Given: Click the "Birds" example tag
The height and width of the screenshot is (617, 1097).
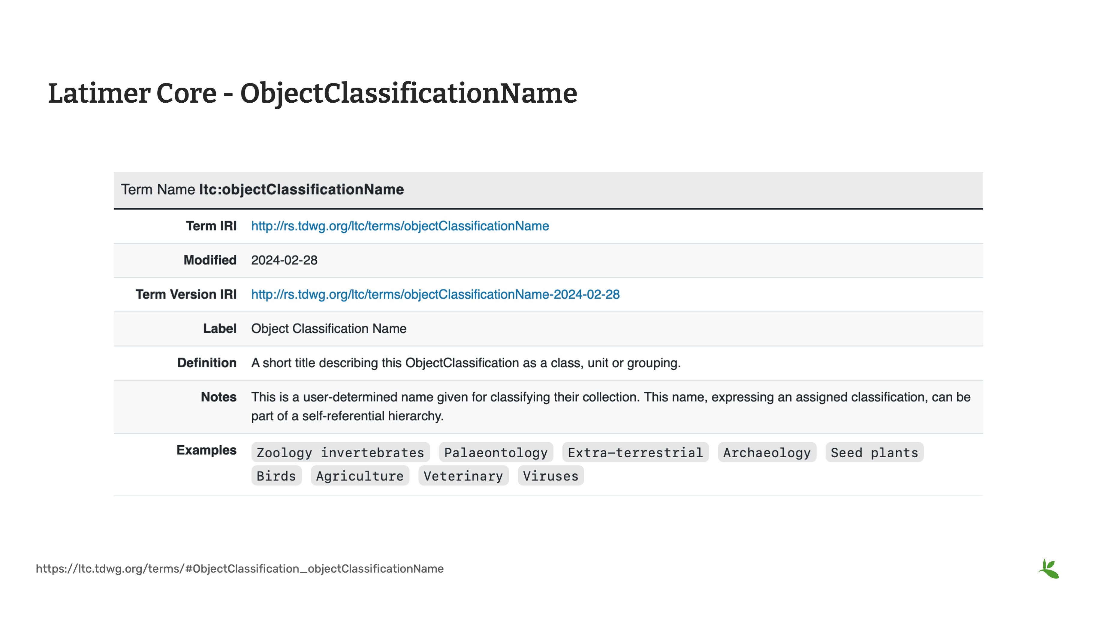Looking at the screenshot, I should pos(276,476).
